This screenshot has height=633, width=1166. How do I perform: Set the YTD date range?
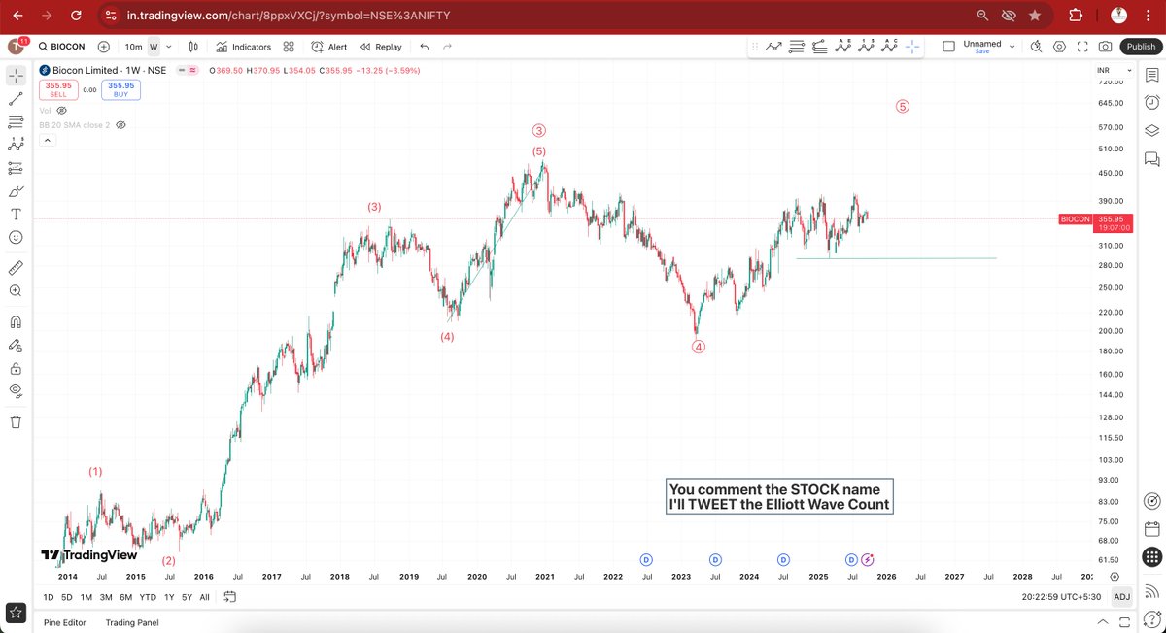[x=148, y=597]
